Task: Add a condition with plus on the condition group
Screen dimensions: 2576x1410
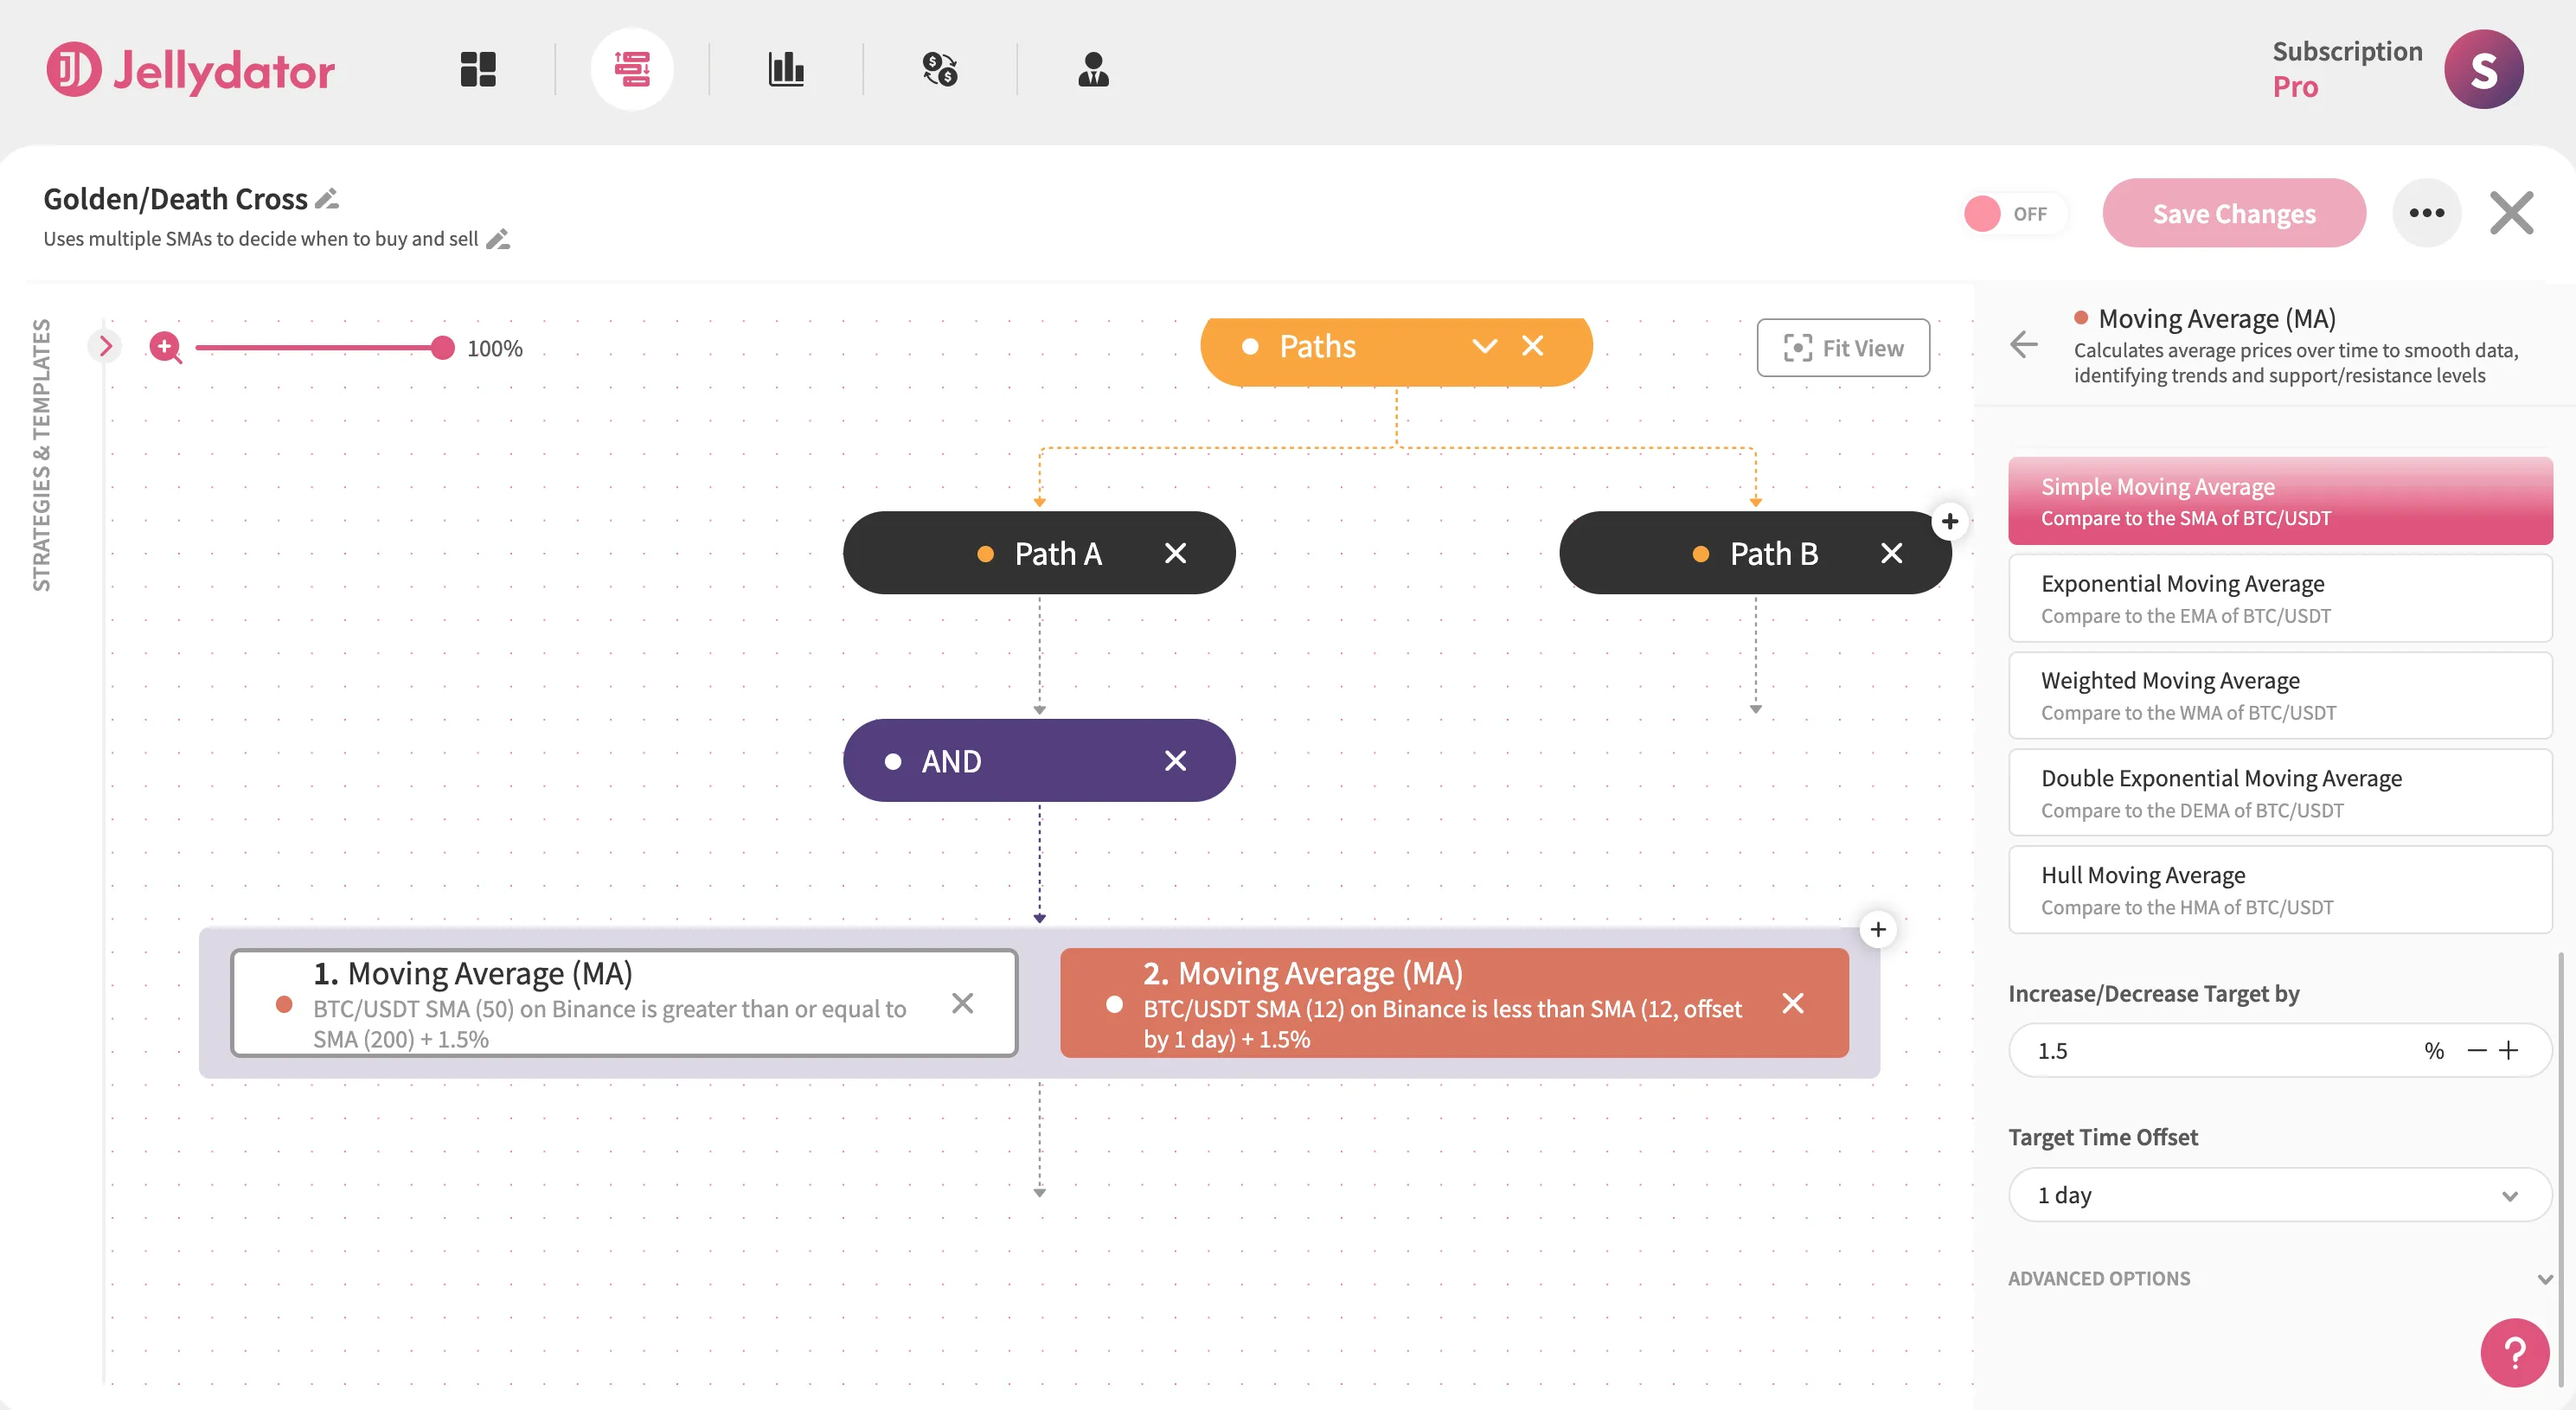Action: 1878,930
